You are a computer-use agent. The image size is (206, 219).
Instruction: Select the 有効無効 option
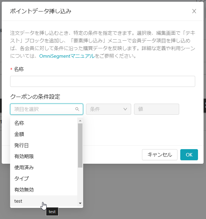pyautogui.click(x=44, y=190)
